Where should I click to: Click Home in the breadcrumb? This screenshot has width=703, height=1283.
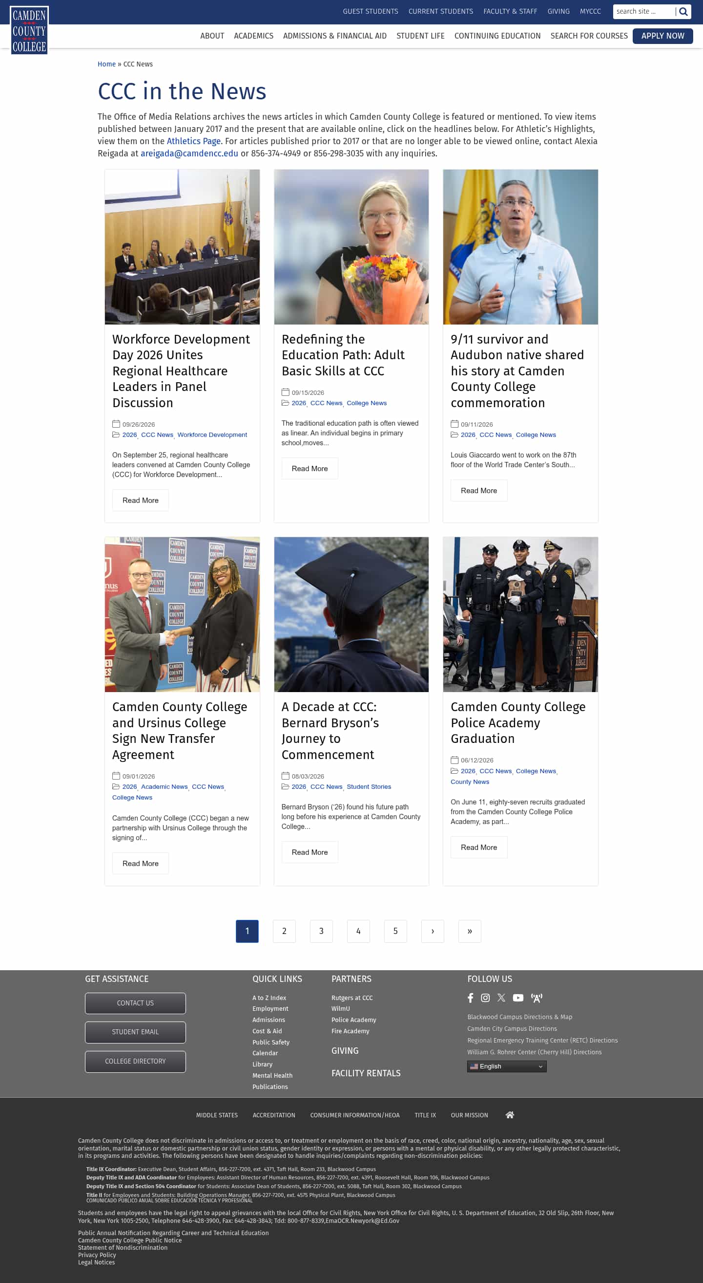click(x=106, y=64)
